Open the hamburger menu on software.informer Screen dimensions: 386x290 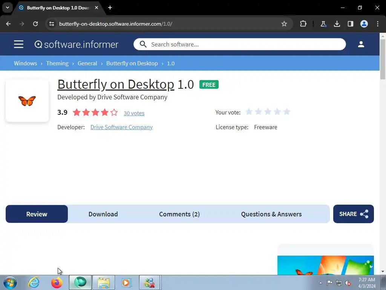19,45
